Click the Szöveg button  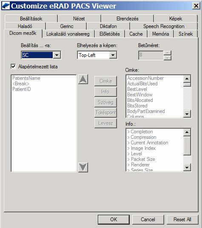[105, 102]
